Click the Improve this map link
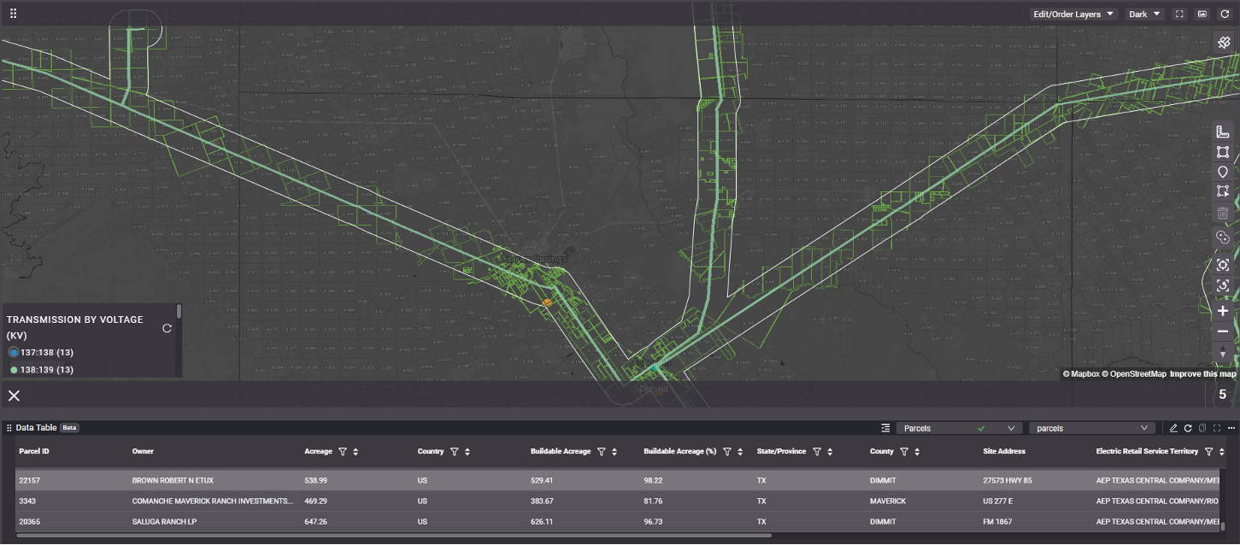The image size is (1240, 545). (1202, 374)
